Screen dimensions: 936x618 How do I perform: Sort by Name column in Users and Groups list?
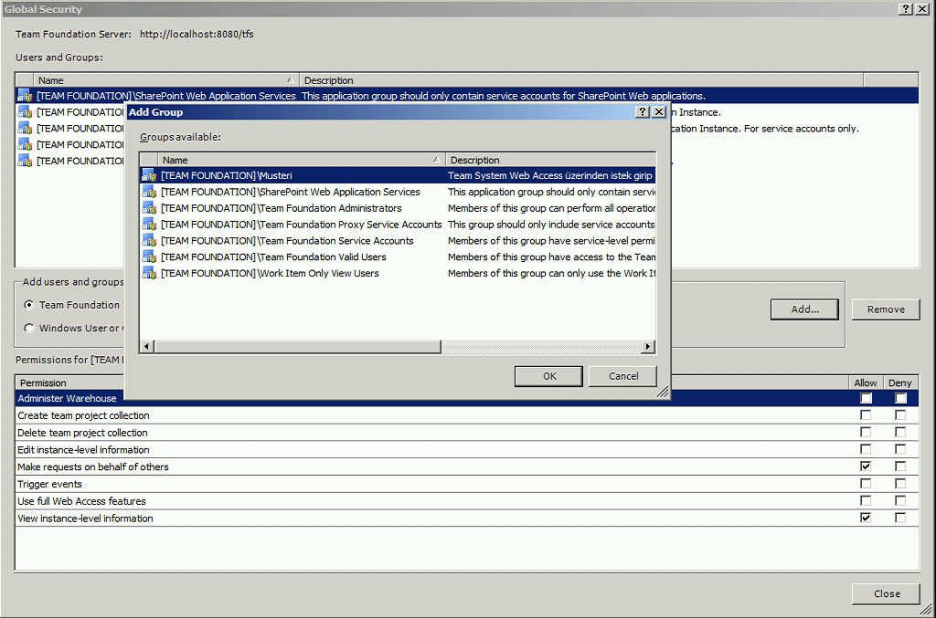[166, 79]
